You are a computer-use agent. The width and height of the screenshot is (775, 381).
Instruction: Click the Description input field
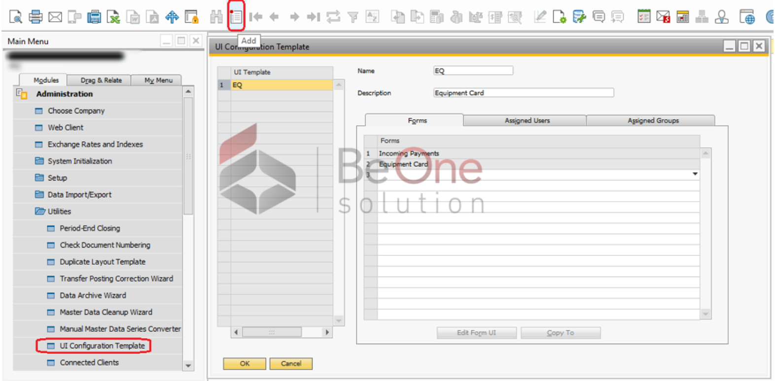524,93
